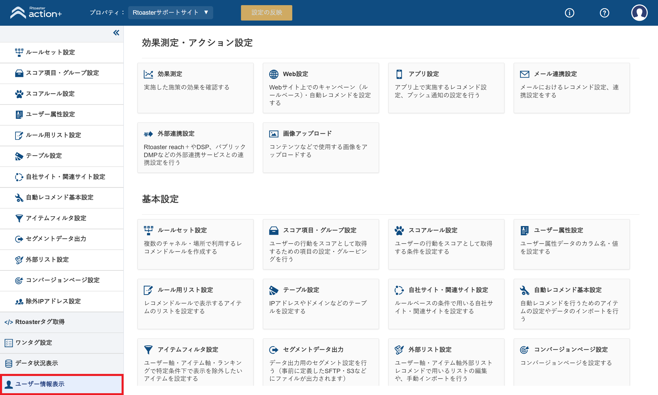Open 自社サイト・関連サイト設定 card title
658x395 pixels.
448,290
